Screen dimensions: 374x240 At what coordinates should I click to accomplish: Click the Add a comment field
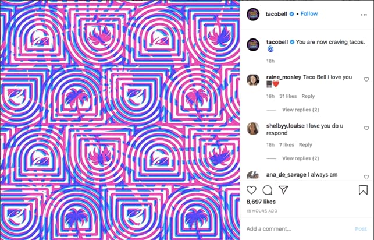[x=298, y=229]
